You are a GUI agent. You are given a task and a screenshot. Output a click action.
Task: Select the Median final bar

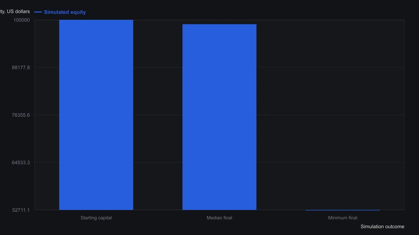(x=219, y=117)
